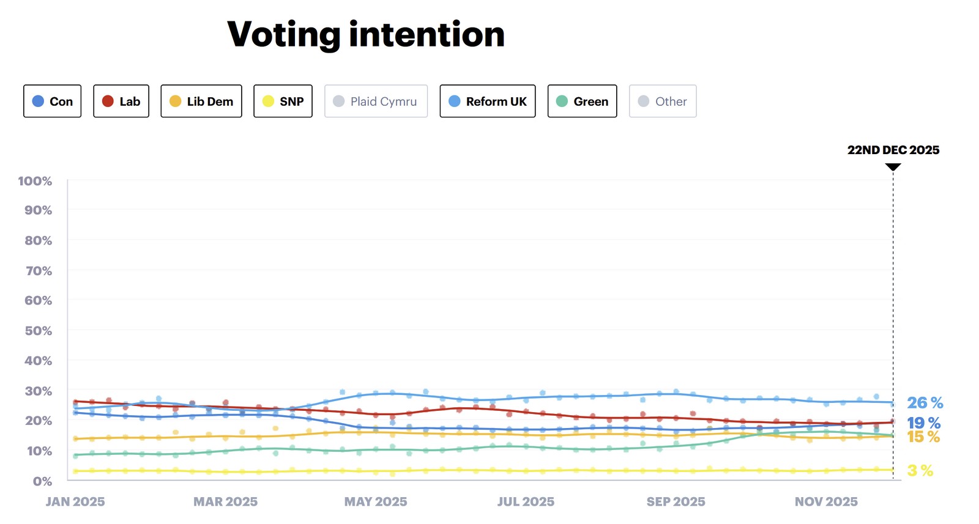The height and width of the screenshot is (524, 979).
Task: Click the 15 % Lib Dem end label
Action: 923,437
